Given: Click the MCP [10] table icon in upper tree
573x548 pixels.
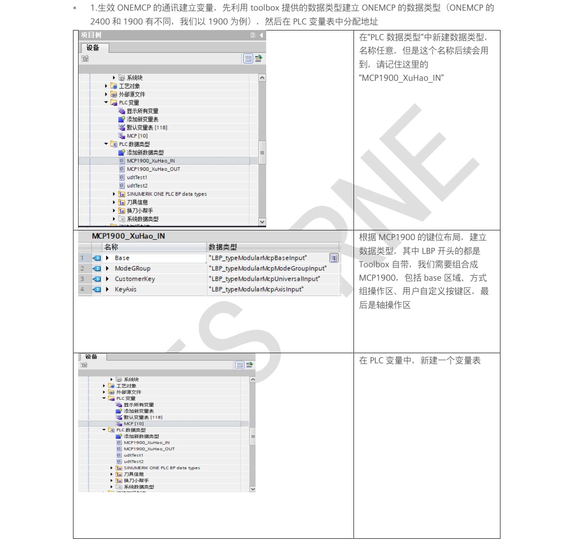Looking at the screenshot, I should (122, 136).
